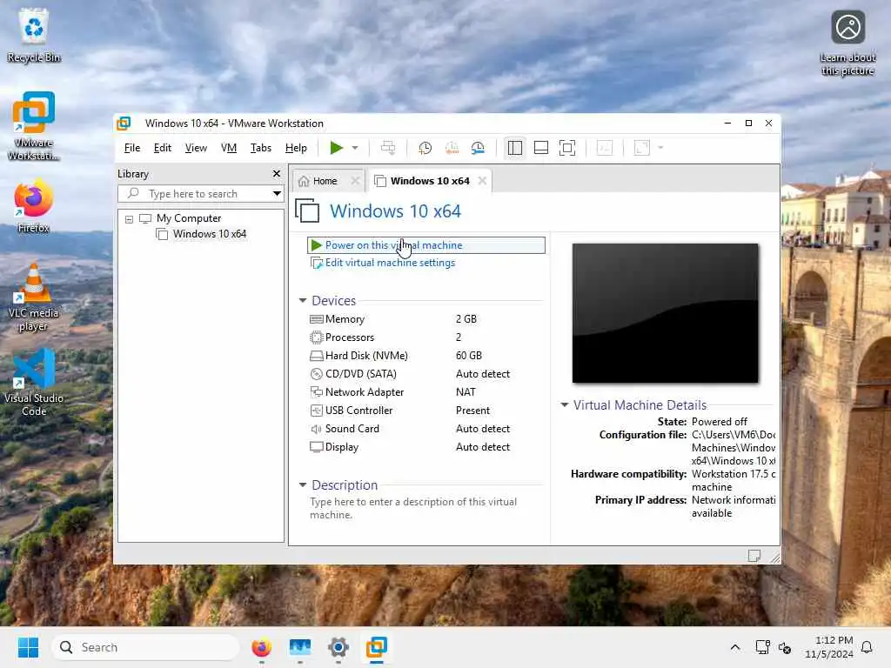Take a snapshot with the clock icon
Viewport: 891px width, 668px height.
point(425,148)
